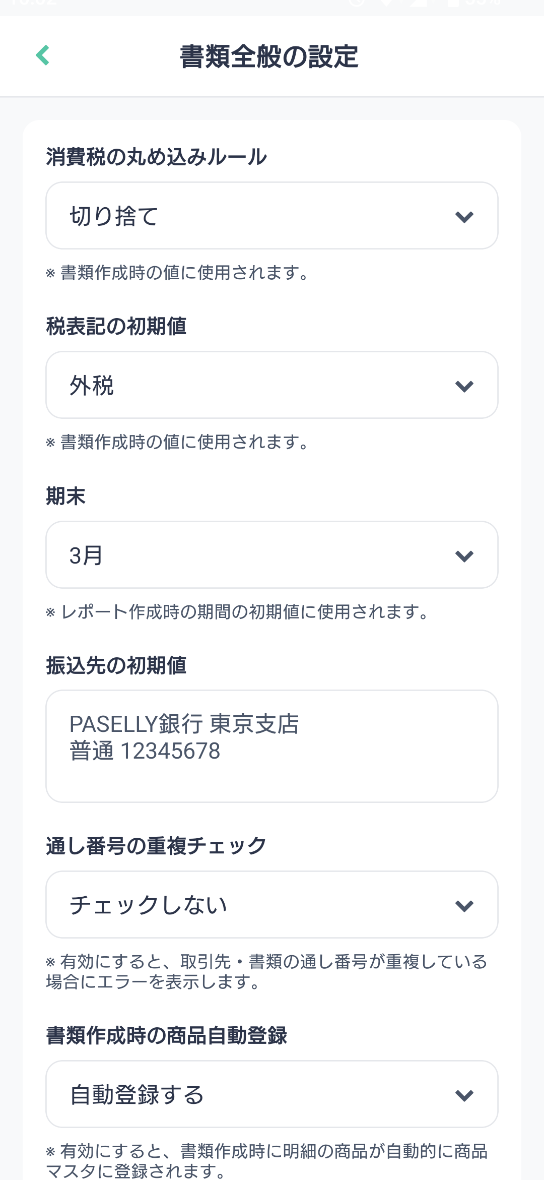Open the 税表記の初期値 dropdown showing 外税
This screenshot has width=544, height=1180.
272,385
